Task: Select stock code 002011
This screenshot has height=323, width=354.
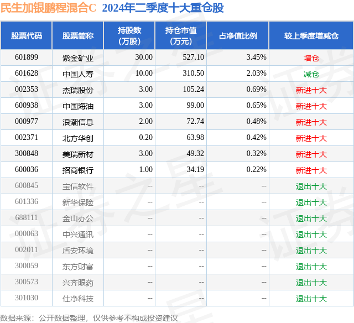Action: pos(27,249)
